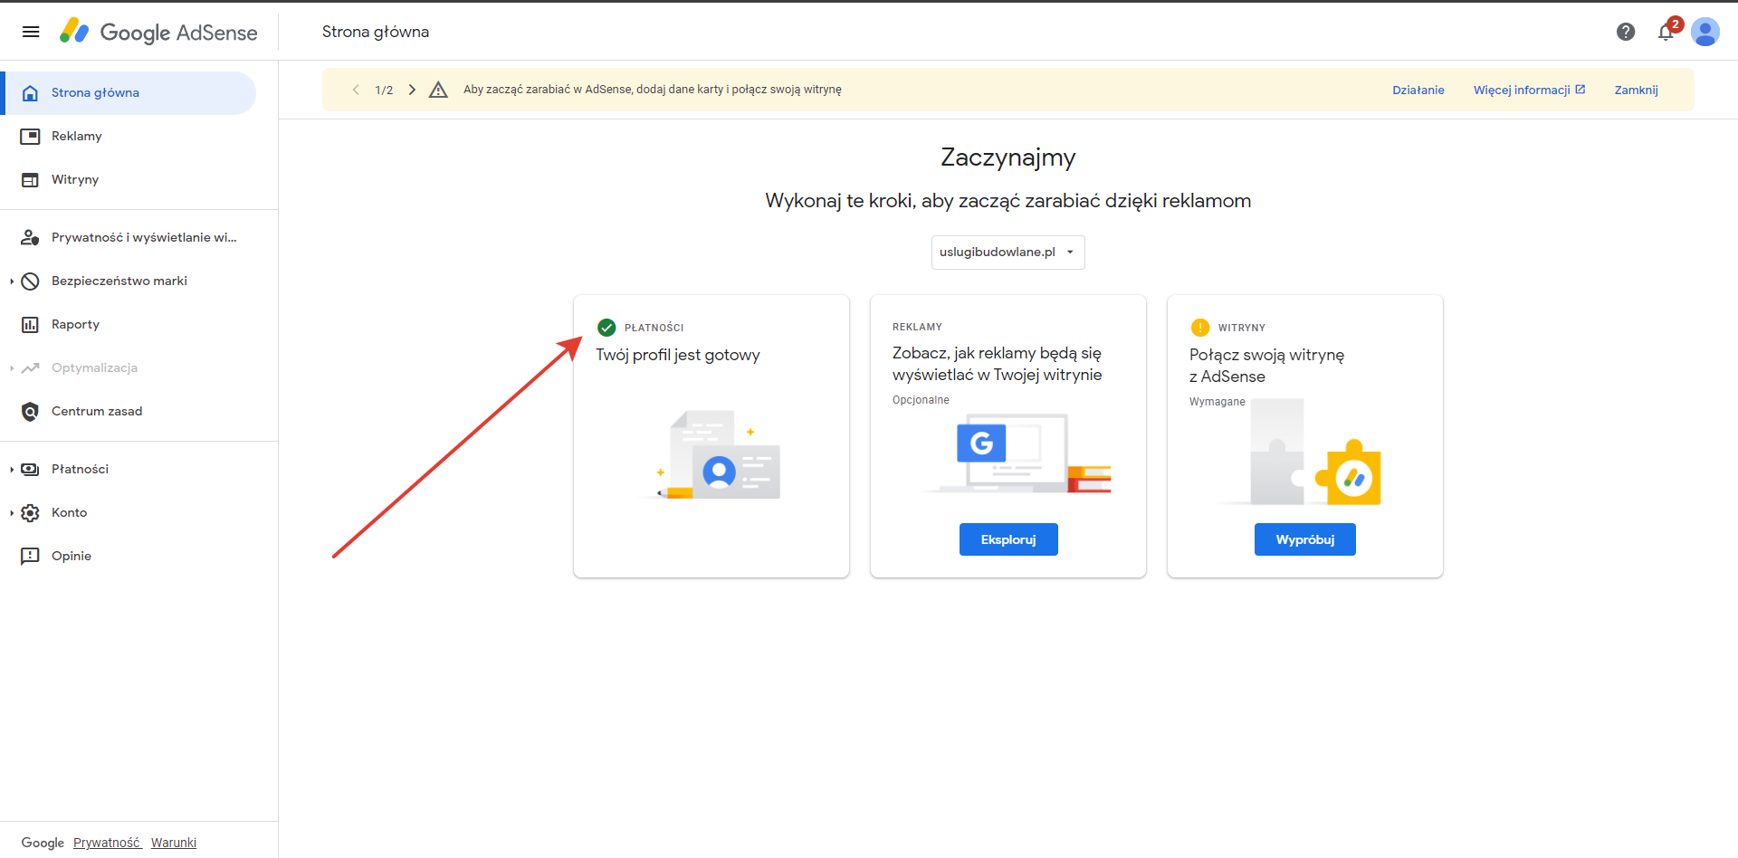Open Centrum zasad in the sidebar

point(129,412)
